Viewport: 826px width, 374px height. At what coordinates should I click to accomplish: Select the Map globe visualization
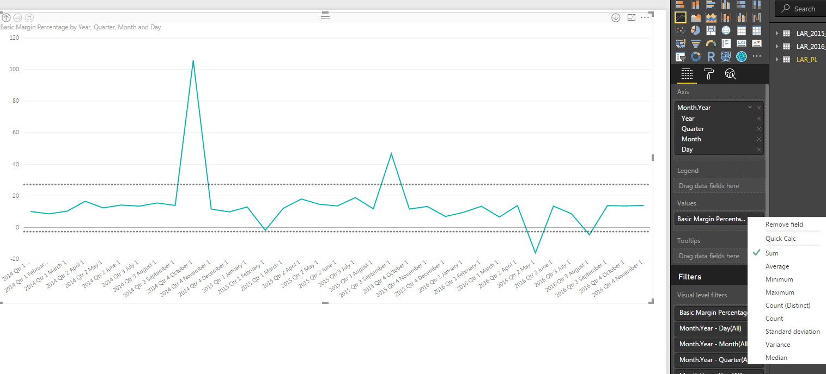click(726, 30)
